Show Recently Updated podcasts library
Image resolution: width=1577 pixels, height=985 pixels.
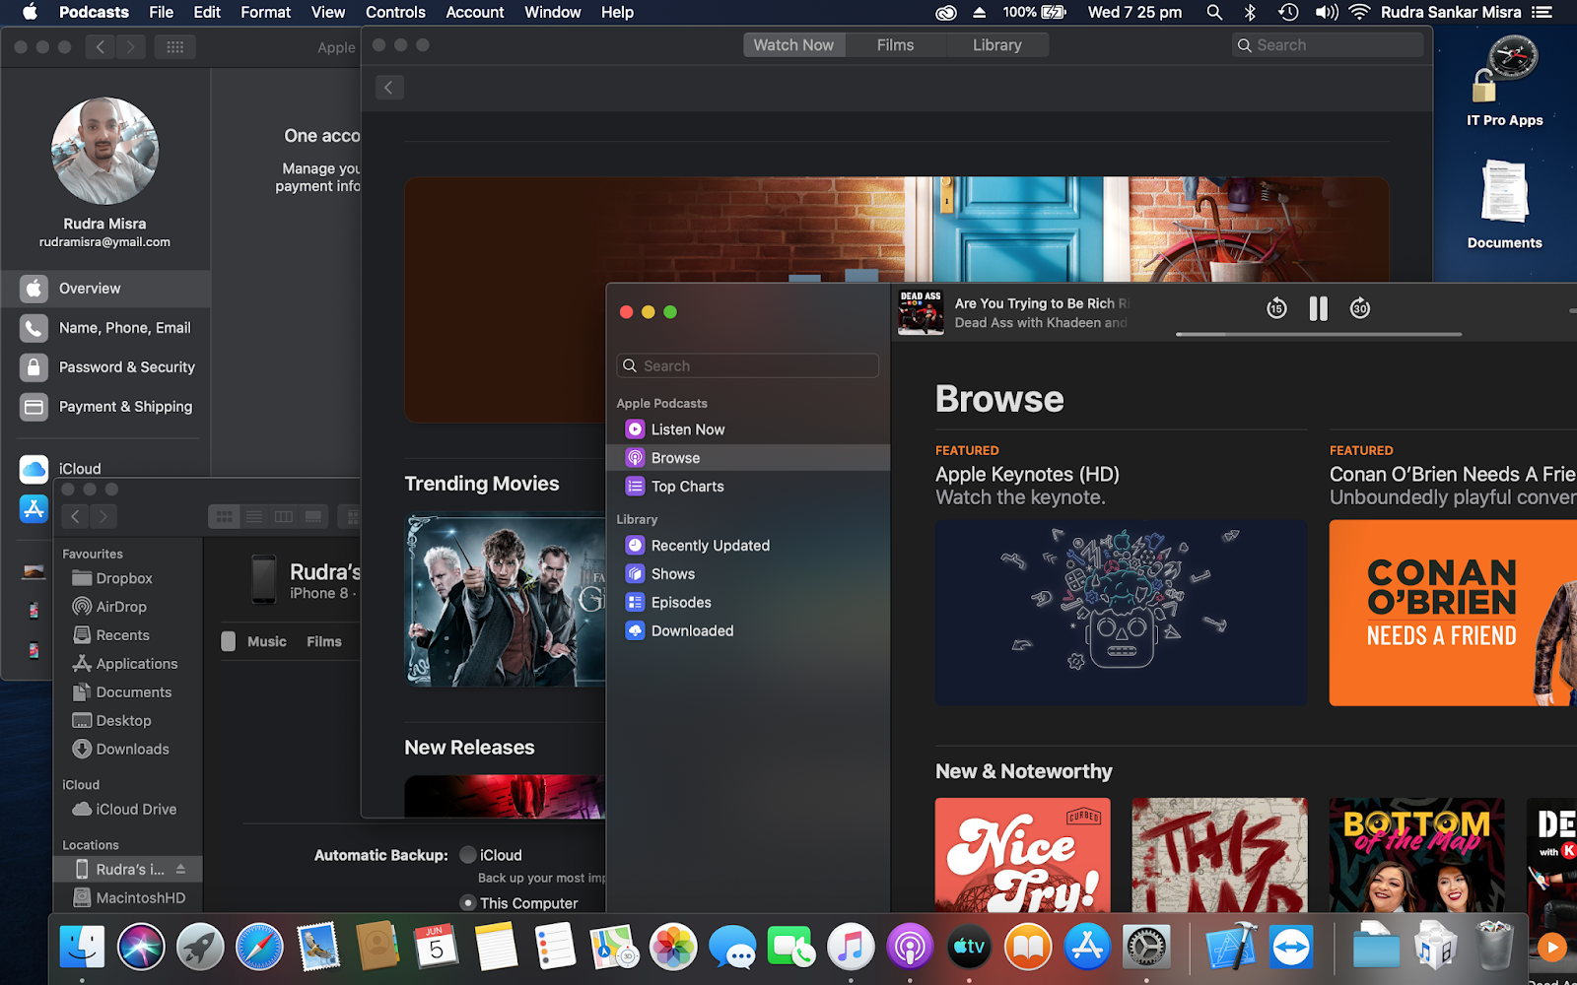748,546
